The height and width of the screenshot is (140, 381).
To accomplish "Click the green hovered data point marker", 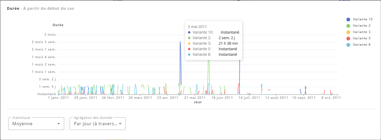I will coord(179,84).
